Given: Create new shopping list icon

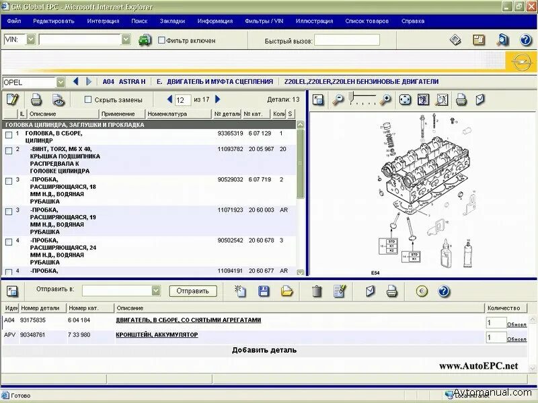Looking at the screenshot, I should [240, 292].
